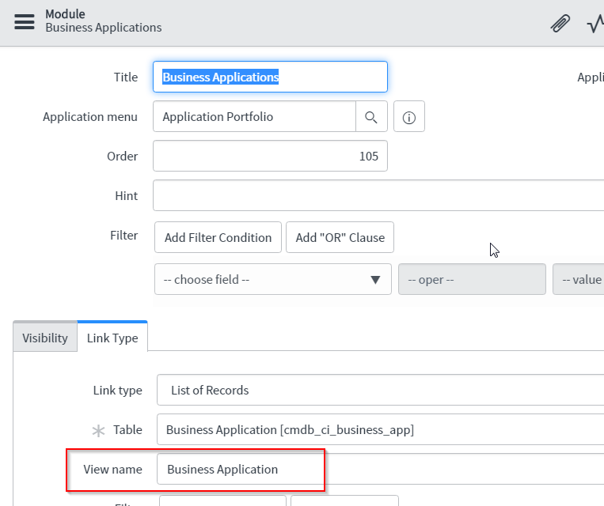Click the value field in filter row
This screenshot has height=506, width=604.
(578, 279)
